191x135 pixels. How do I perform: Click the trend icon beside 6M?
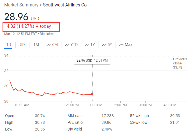[x=49, y=45]
